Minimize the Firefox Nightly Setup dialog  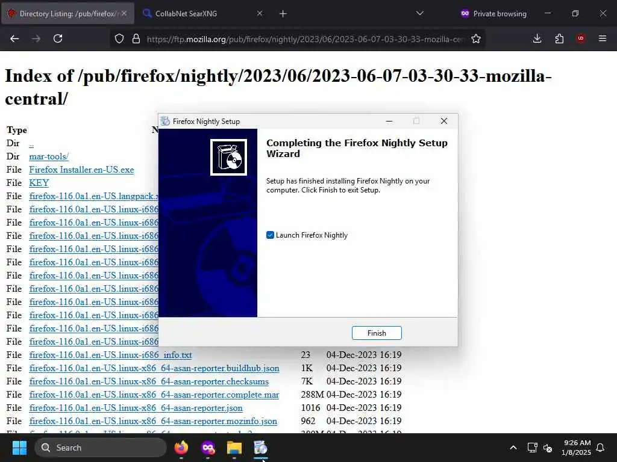click(389, 121)
